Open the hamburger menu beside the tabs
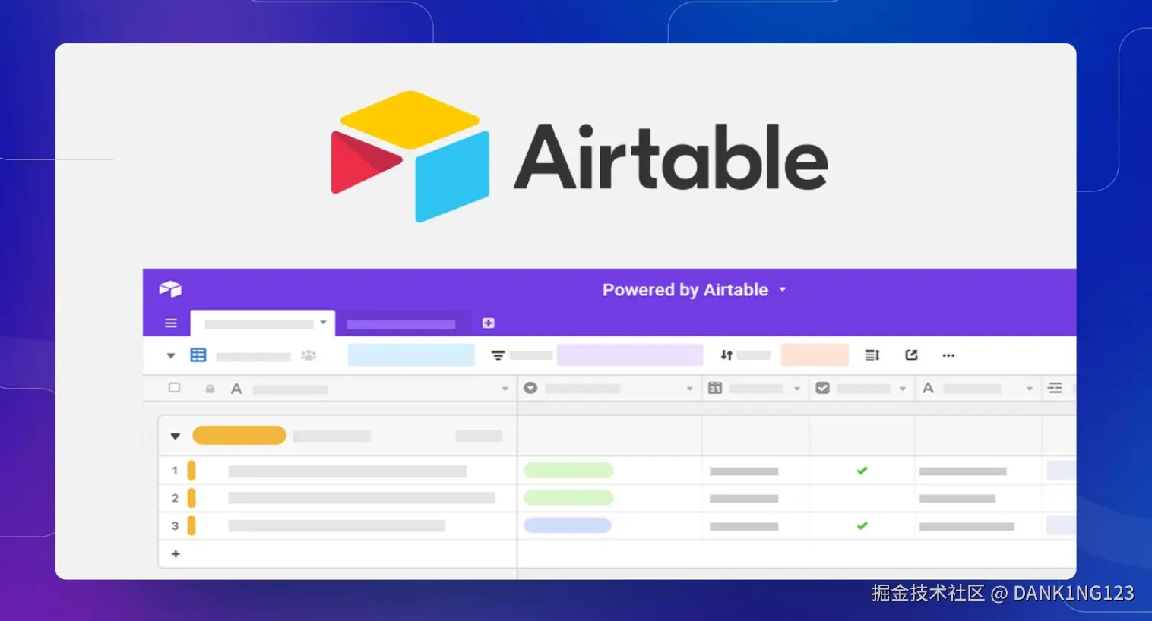The image size is (1152, 621). [x=171, y=323]
